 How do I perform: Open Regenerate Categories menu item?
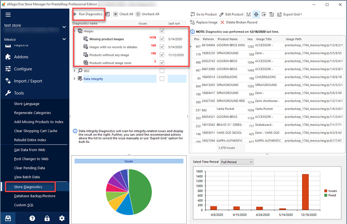[33, 113]
